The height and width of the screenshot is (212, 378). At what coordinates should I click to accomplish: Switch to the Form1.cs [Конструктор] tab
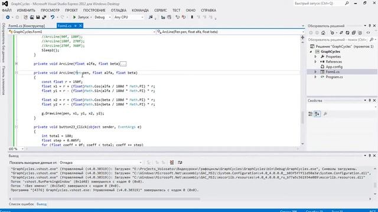coord(27,26)
